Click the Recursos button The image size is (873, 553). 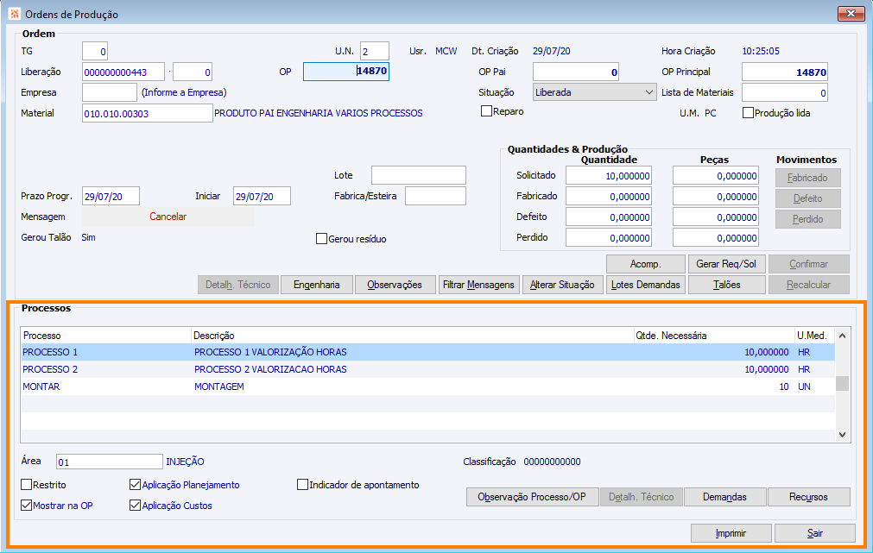808,497
